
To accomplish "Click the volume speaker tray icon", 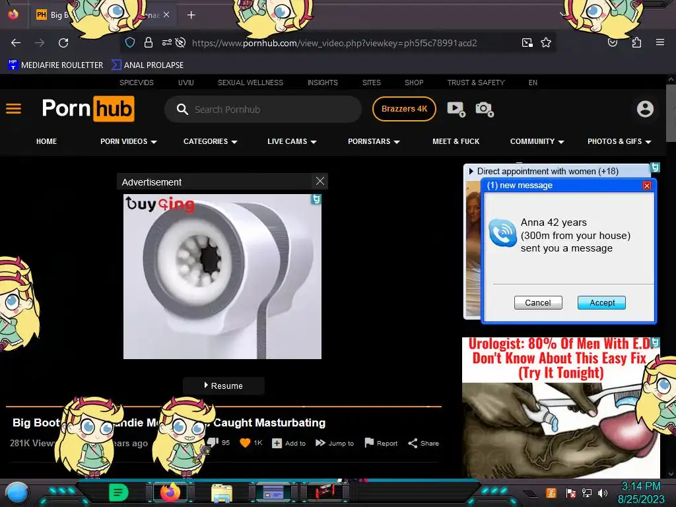I will [x=603, y=492].
